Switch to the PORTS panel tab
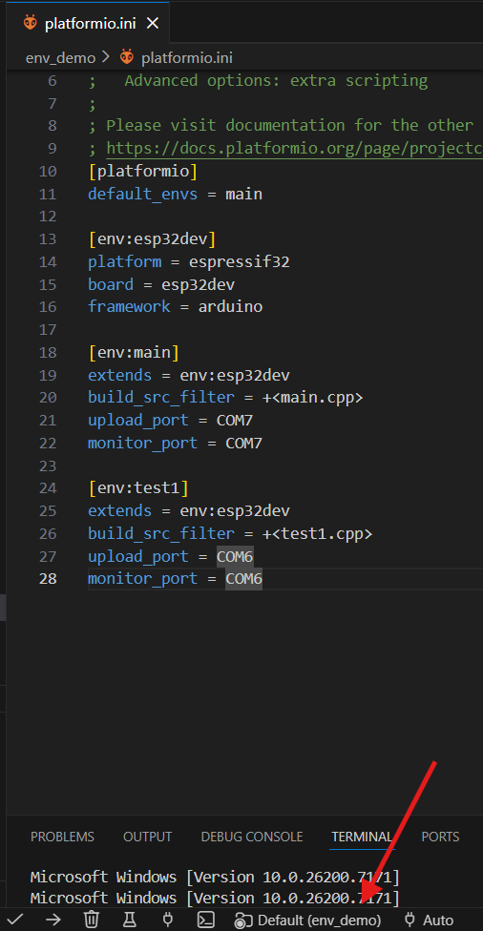 [x=440, y=837]
